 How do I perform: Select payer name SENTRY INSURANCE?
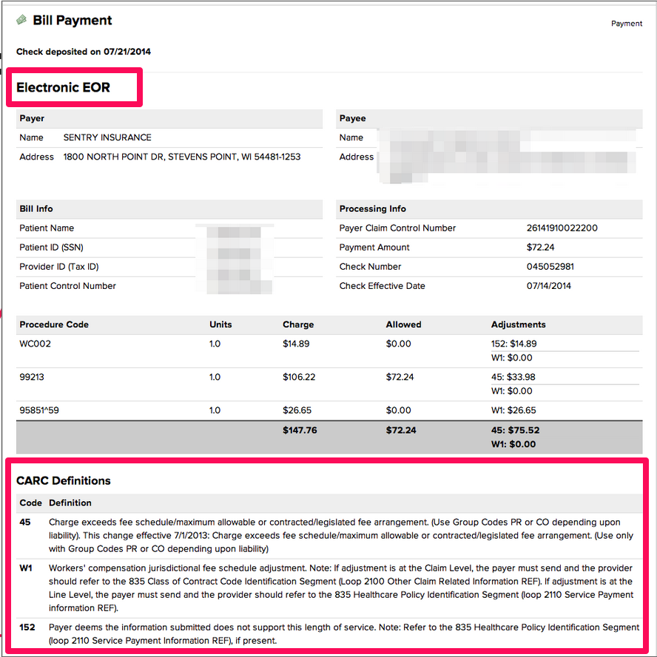pos(107,137)
